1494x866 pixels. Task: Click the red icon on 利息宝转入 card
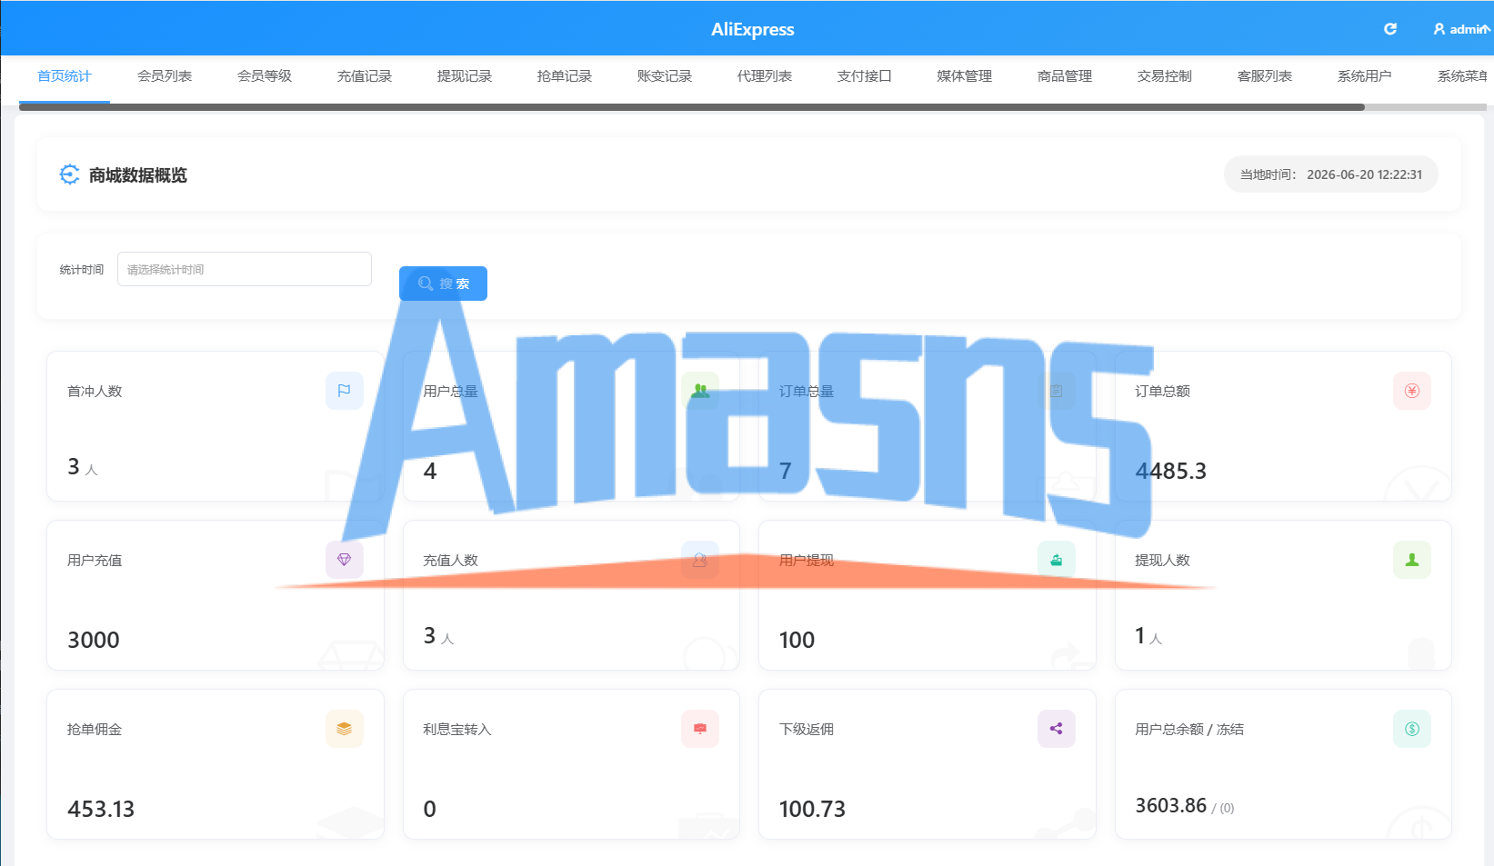(700, 729)
